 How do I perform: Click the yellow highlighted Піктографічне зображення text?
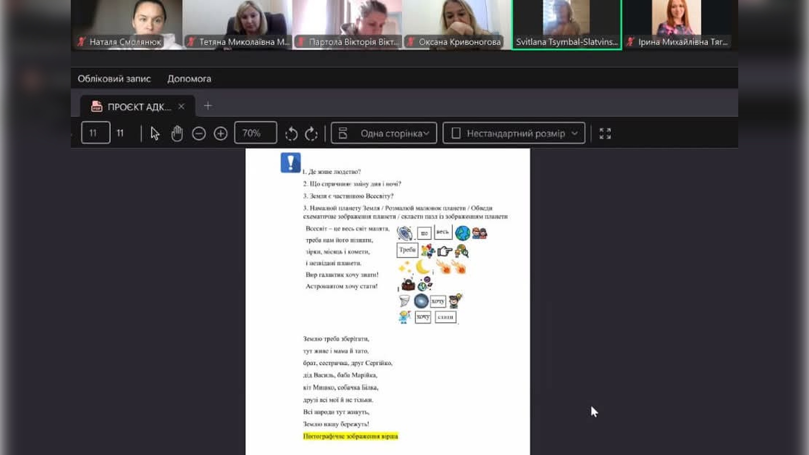point(350,436)
